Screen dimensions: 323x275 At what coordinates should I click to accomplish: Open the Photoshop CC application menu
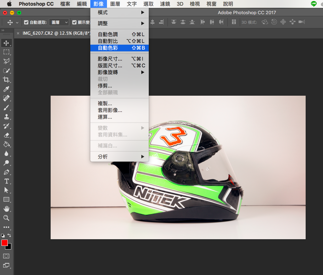[36, 4]
